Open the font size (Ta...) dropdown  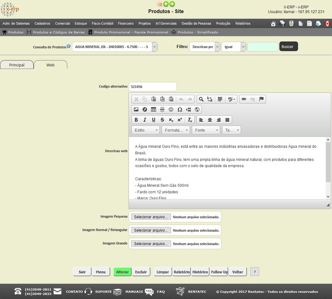click(231, 130)
